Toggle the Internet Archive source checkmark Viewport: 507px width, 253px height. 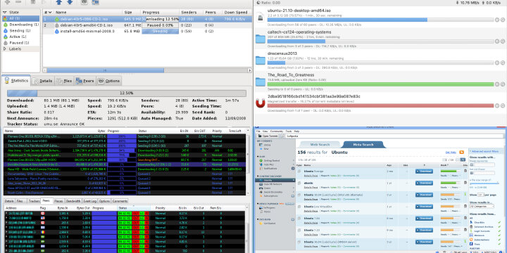point(499,226)
